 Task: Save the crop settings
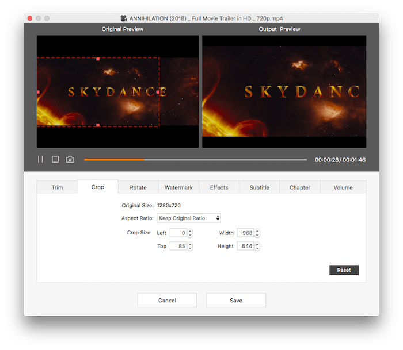pos(236,300)
